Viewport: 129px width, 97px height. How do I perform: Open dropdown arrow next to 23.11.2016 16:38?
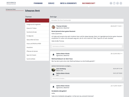pos(122,86)
